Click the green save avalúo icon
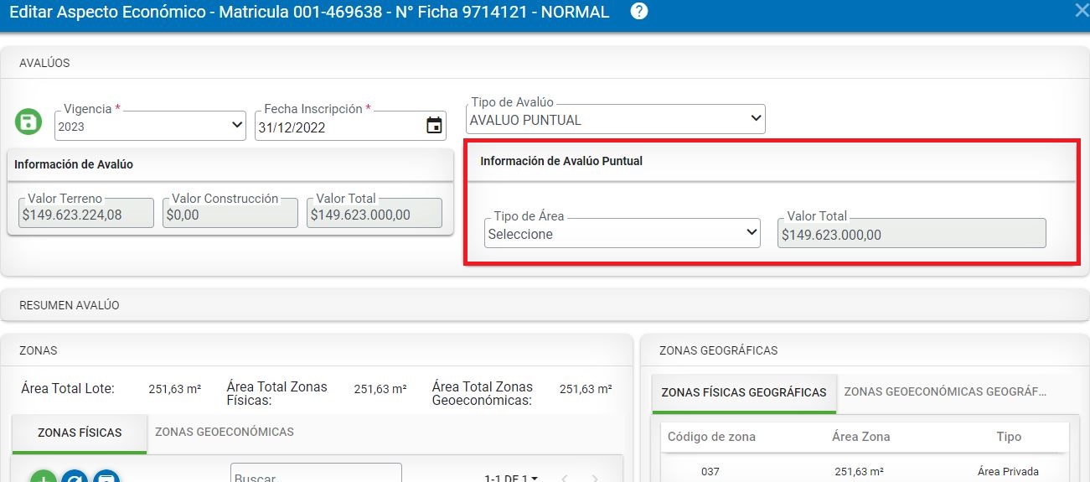 click(x=28, y=122)
